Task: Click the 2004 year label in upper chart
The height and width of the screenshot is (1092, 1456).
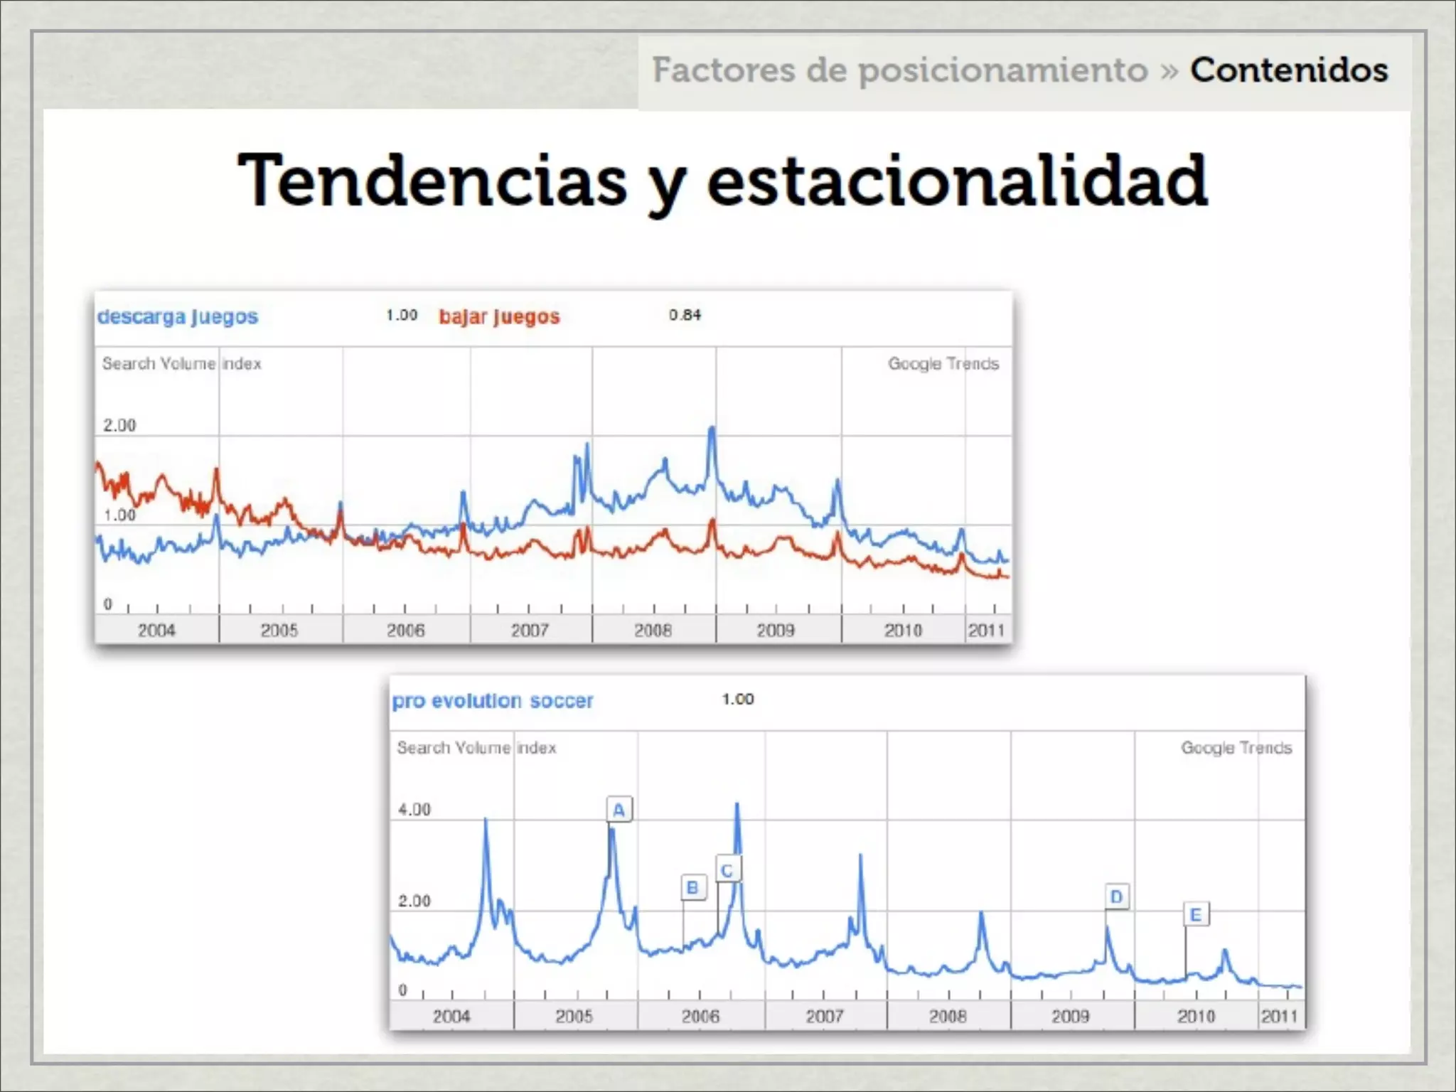Action: [x=156, y=630]
